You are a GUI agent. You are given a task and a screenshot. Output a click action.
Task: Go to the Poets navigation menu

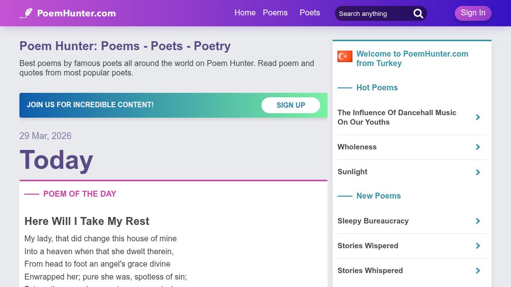[x=310, y=13]
